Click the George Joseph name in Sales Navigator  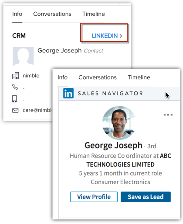click(x=113, y=146)
